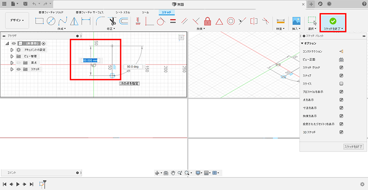Image resolution: width=368 pixels, height=190 pixels.
Task: Click the Construction (コンストラクション) line icon
Action: coord(341,51)
